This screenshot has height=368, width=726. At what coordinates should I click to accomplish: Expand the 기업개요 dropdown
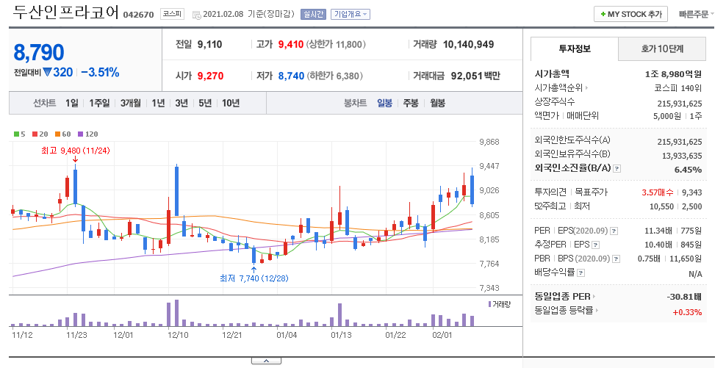(x=350, y=15)
